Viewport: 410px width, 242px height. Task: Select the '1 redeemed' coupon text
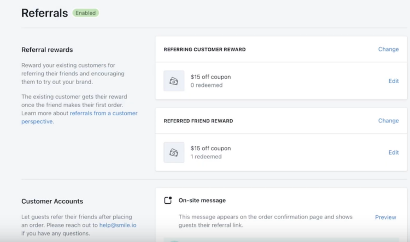pos(206,157)
